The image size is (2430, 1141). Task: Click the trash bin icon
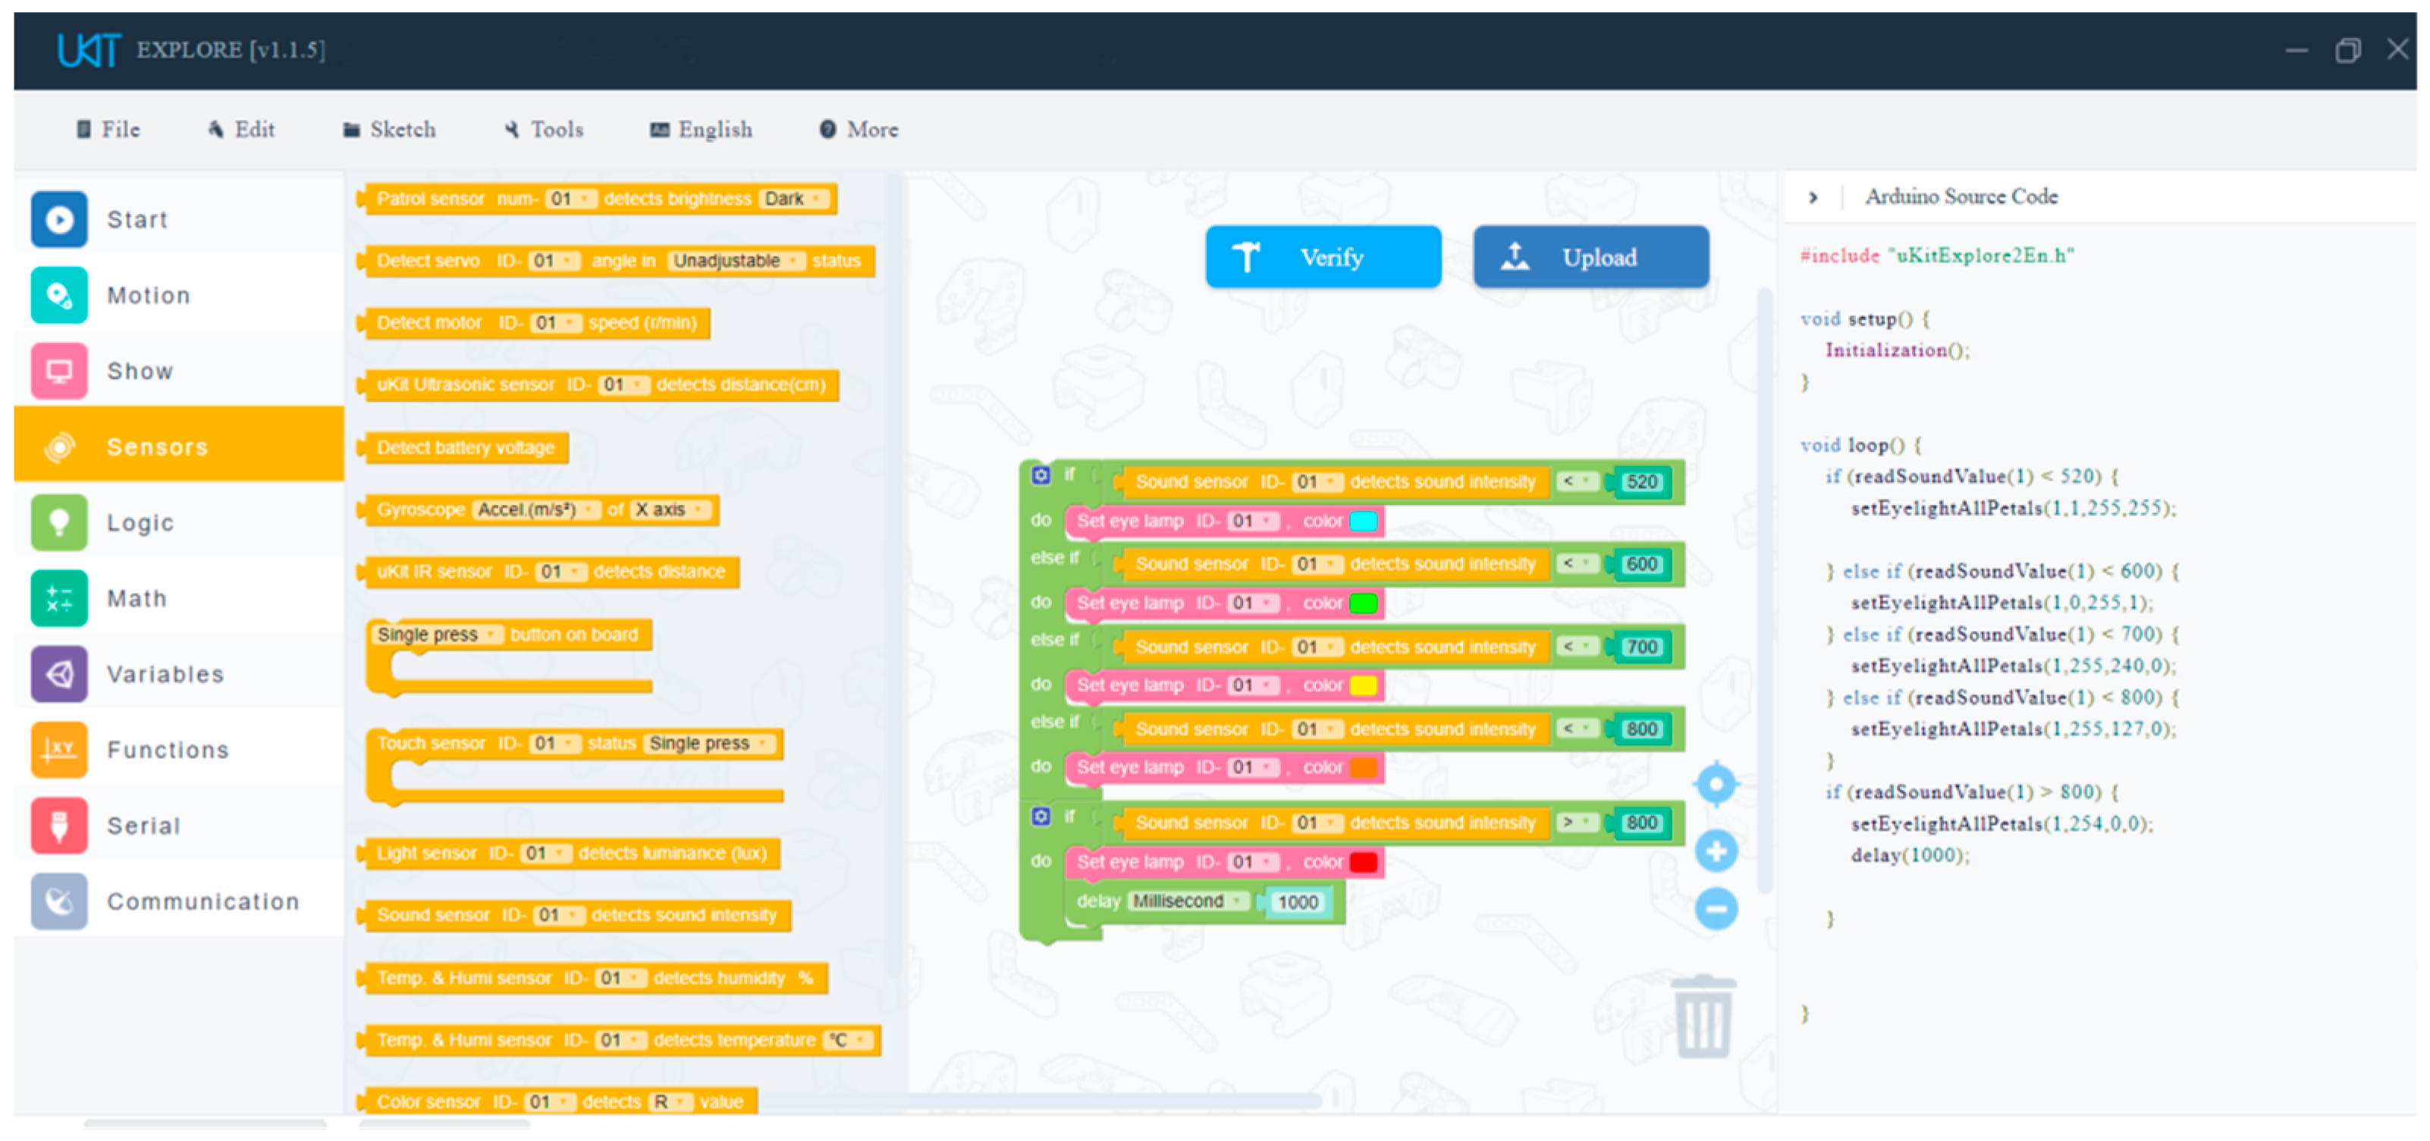click(x=1703, y=1017)
